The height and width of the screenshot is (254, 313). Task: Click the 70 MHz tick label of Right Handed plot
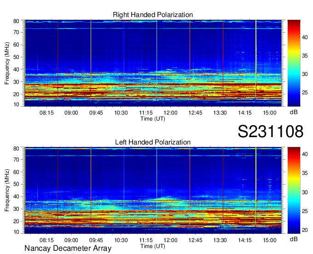pyautogui.click(x=16, y=32)
